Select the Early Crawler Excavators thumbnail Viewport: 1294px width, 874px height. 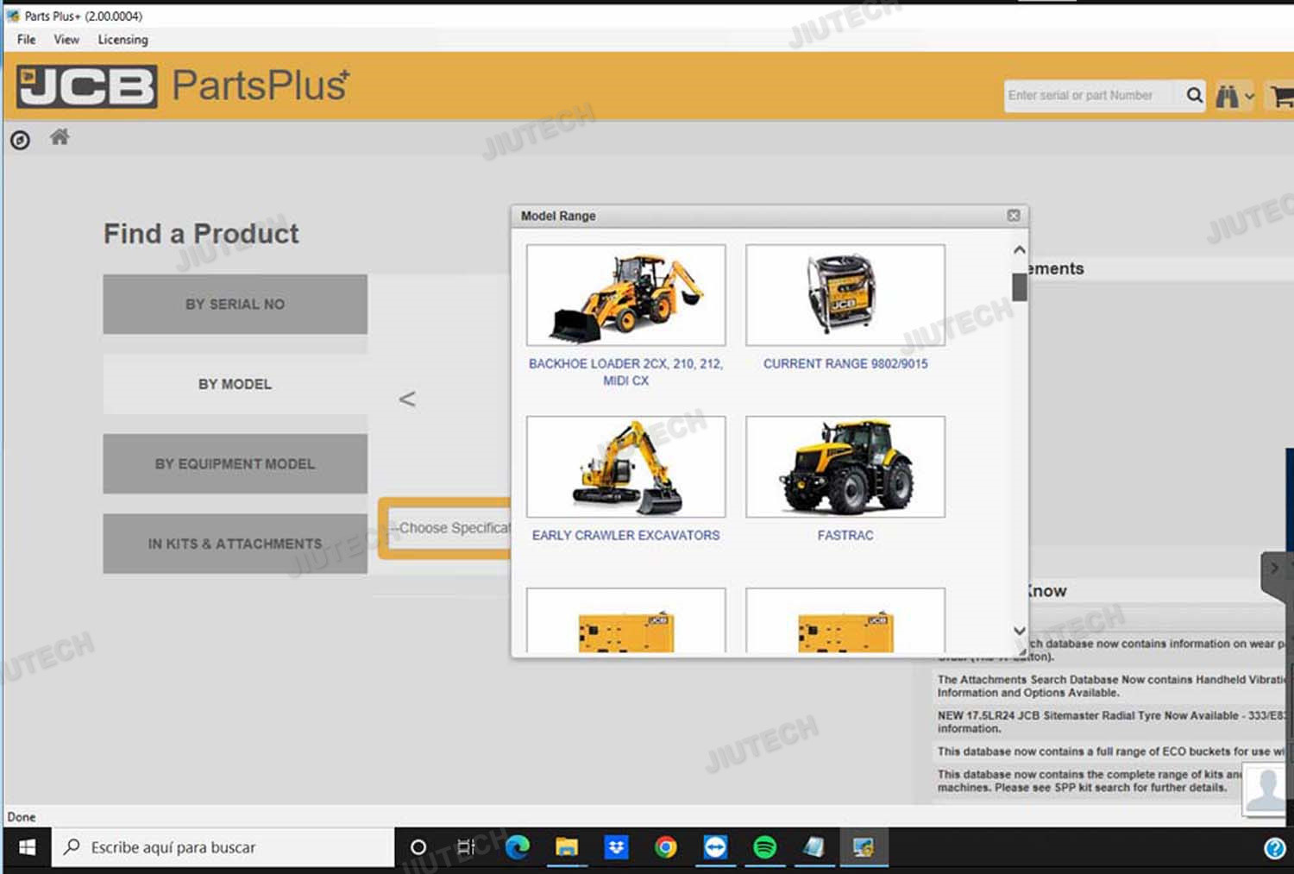625,467
